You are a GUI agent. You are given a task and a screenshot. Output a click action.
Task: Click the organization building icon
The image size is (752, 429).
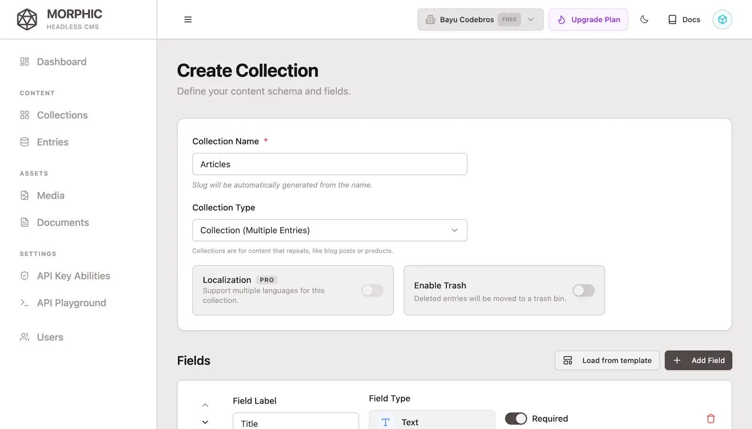coord(430,19)
